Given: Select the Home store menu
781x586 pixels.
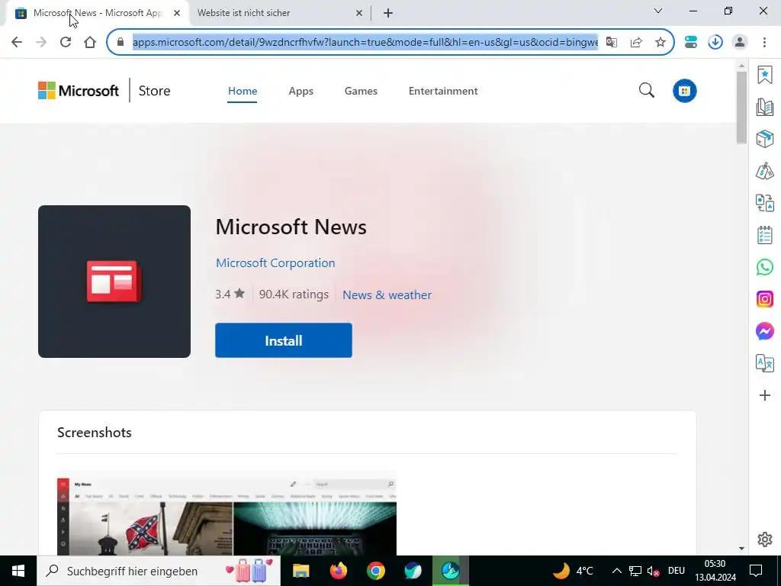Looking at the screenshot, I should [243, 91].
